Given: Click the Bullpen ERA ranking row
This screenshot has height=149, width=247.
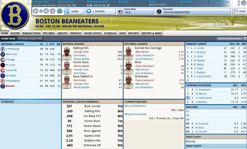Looking at the screenshot, I should (x=92, y=140).
